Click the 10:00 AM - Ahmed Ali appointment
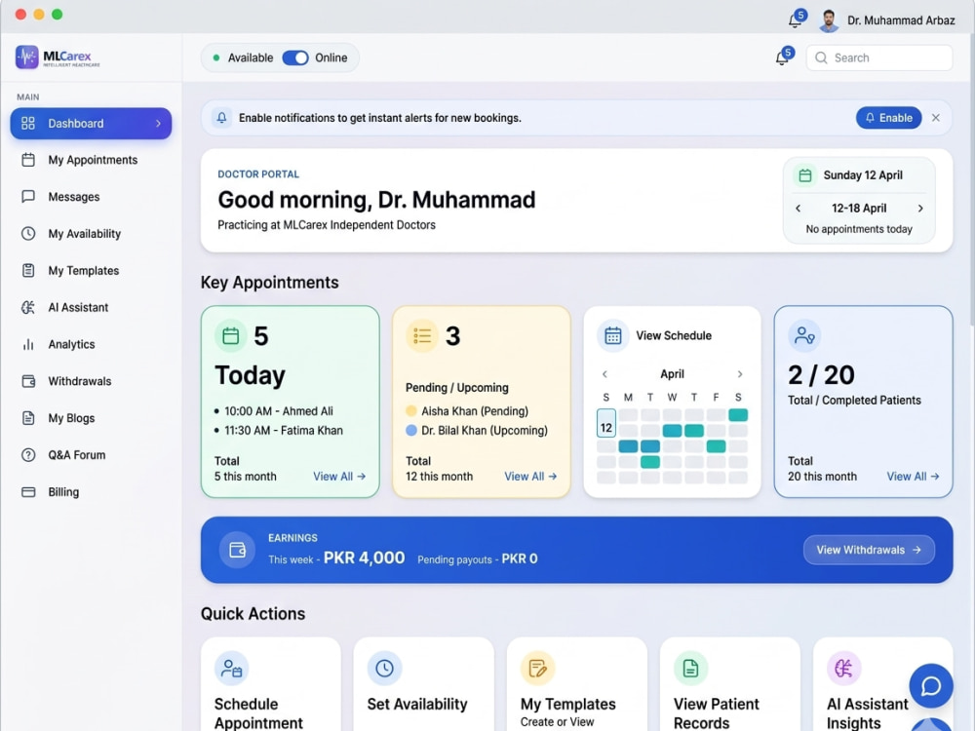The width and height of the screenshot is (975, 731). click(278, 411)
